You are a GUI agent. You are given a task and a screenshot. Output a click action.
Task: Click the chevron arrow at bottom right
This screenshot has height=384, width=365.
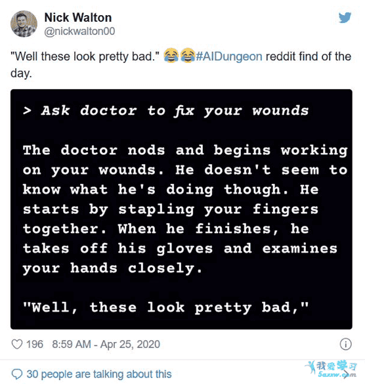tap(347, 373)
